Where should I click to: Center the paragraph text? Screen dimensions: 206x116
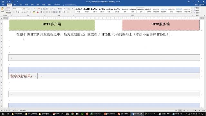[x=49, y=12]
